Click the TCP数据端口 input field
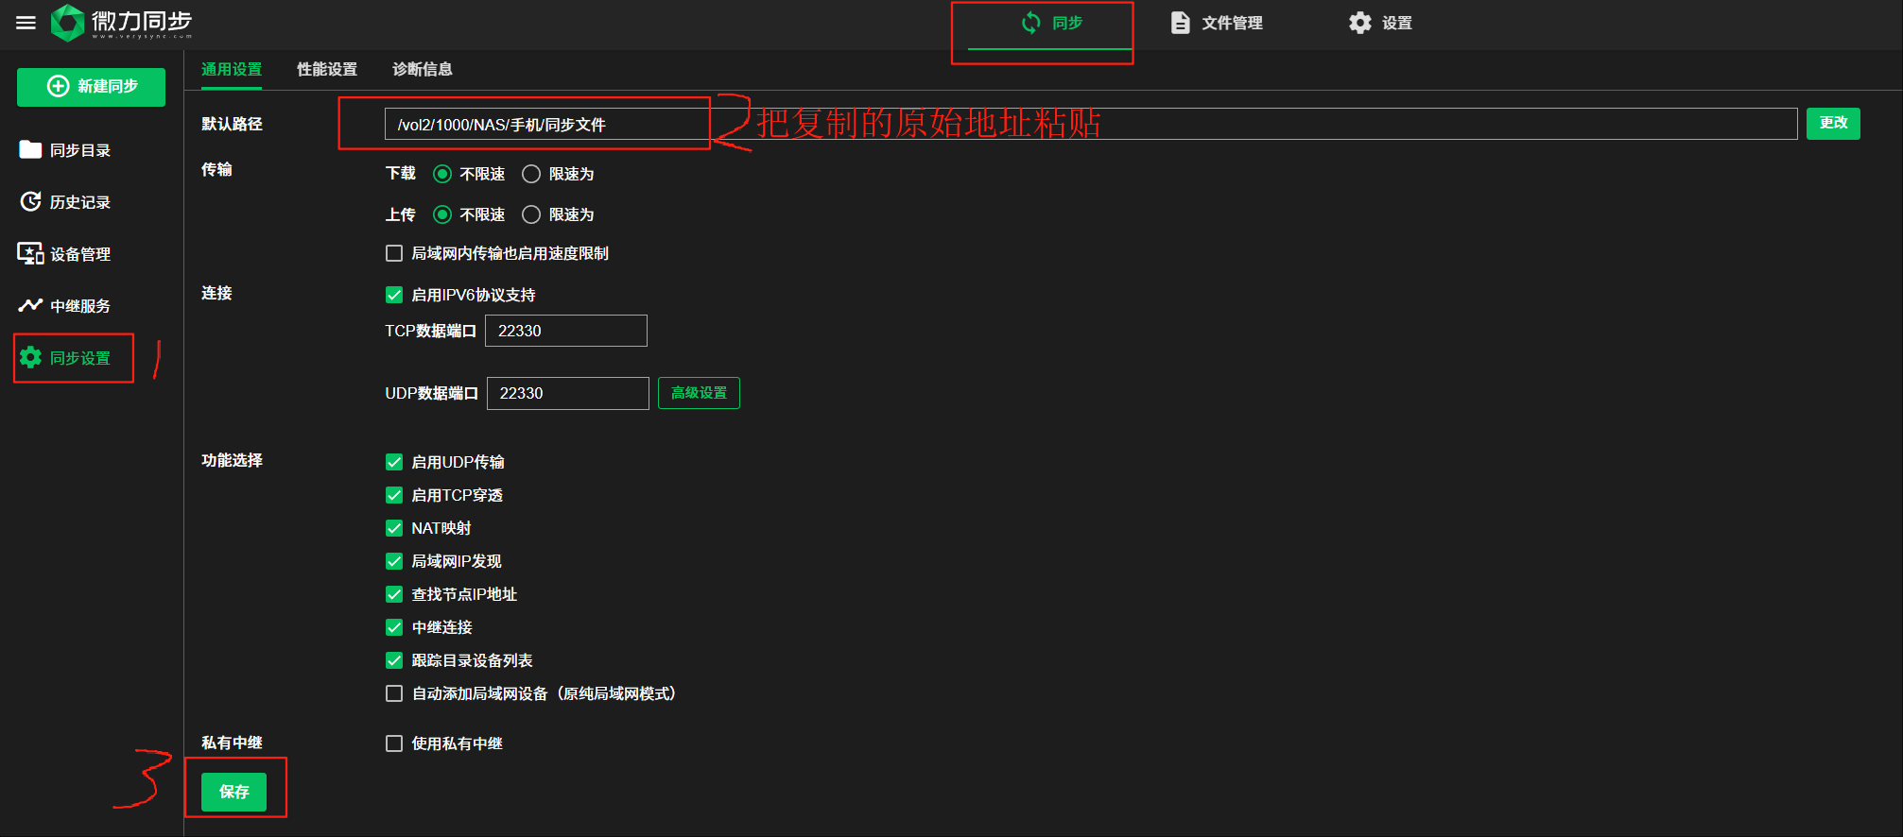Viewport: 1903px width, 837px height. 565,331
